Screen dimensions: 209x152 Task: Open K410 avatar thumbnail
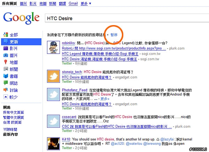[x=53, y=144]
